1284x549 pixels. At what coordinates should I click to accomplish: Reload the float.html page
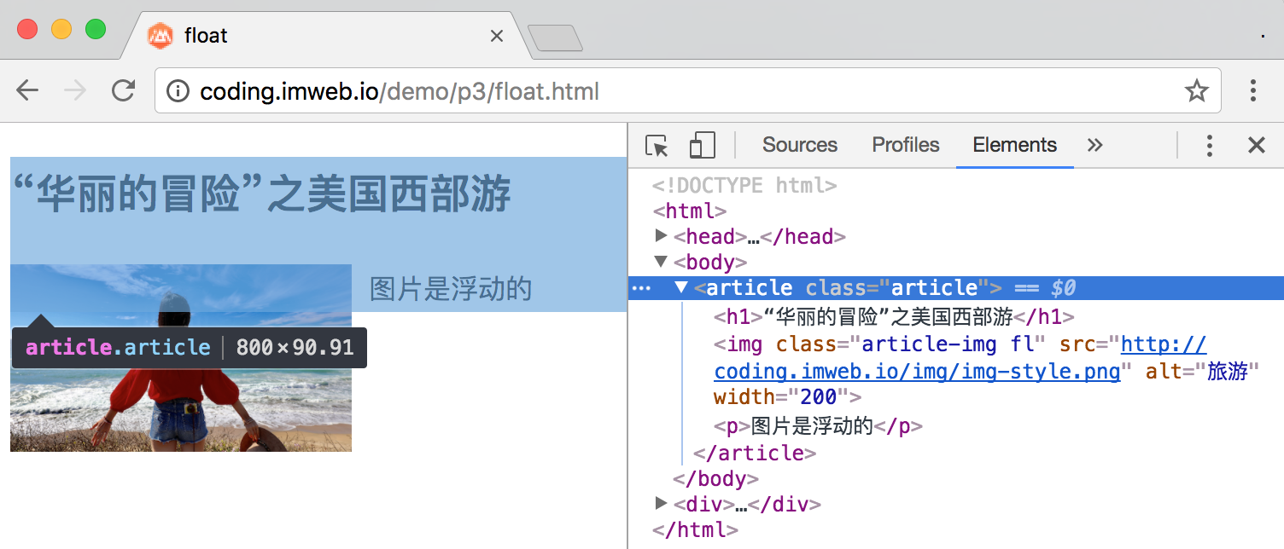coord(124,90)
